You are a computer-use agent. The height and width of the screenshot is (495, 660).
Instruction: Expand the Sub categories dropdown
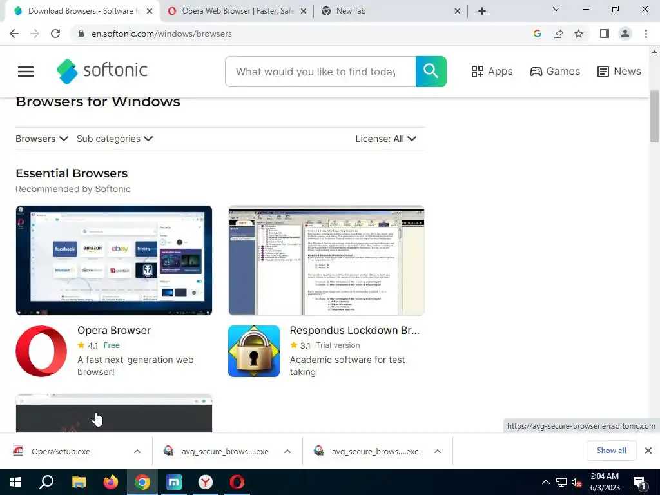[115, 139]
